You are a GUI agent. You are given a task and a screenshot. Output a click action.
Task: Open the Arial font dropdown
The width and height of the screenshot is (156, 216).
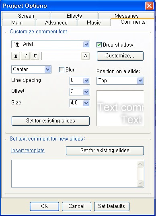[x=86, y=45]
